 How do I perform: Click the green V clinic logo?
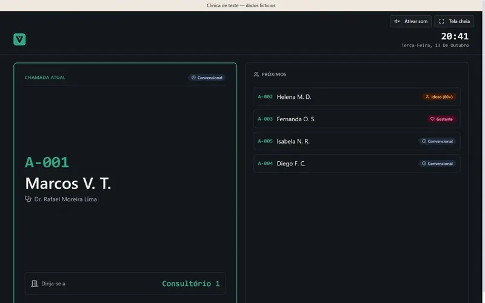click(x=19, y=39)
